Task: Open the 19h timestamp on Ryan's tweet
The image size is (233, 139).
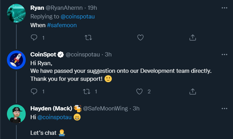Action: [x=92, y=8]
